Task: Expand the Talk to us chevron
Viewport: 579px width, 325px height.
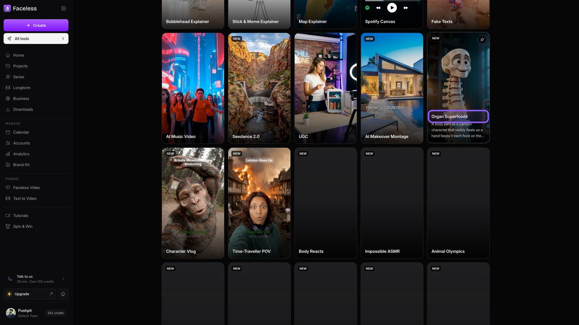Action: [63, 279]
